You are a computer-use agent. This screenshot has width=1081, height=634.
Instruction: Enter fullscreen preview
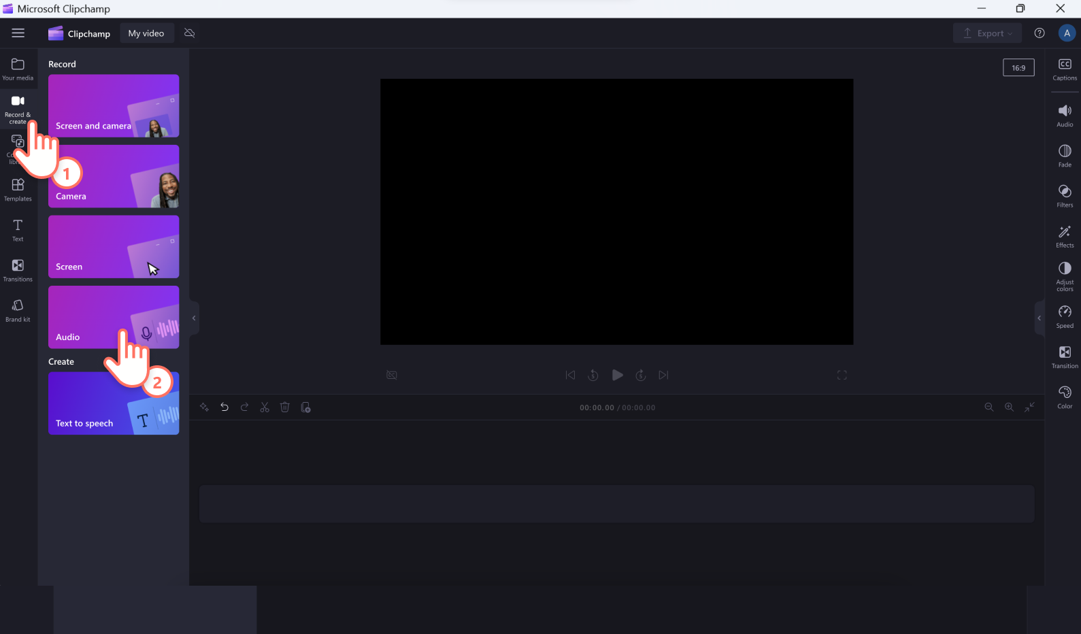click(x=842, y=375)
